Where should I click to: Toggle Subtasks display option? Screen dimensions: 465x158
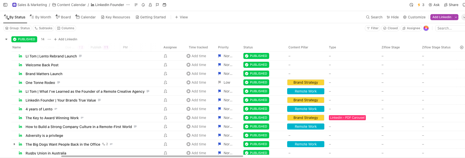pos(44,28)
